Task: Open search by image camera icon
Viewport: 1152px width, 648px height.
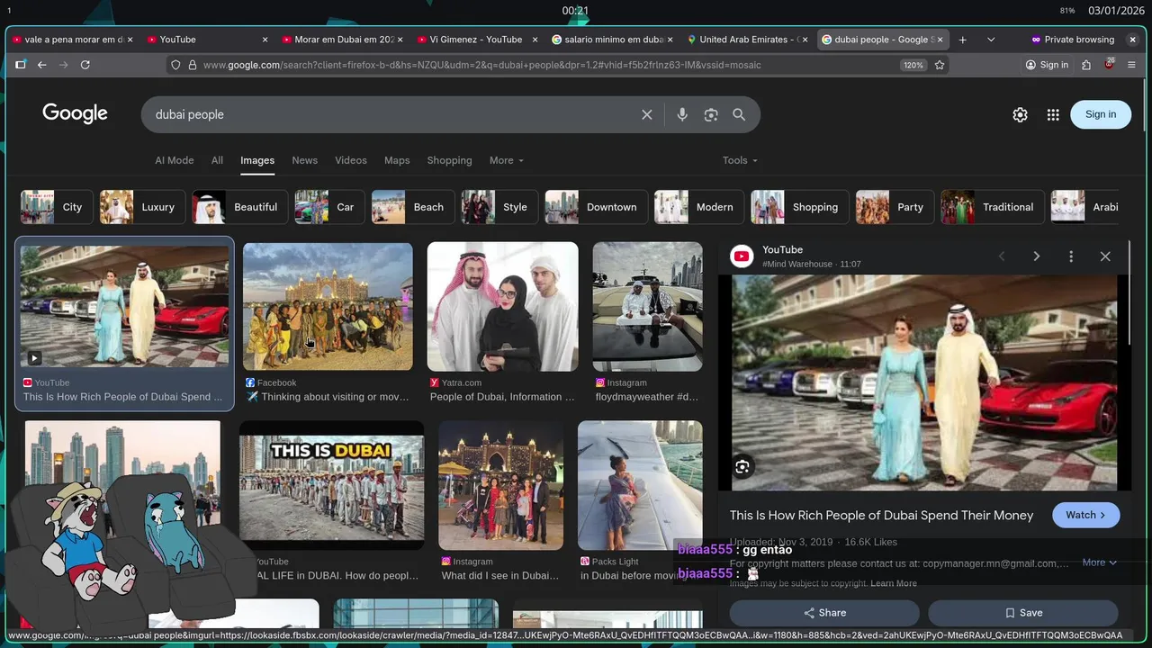Action: coord(711,114)
